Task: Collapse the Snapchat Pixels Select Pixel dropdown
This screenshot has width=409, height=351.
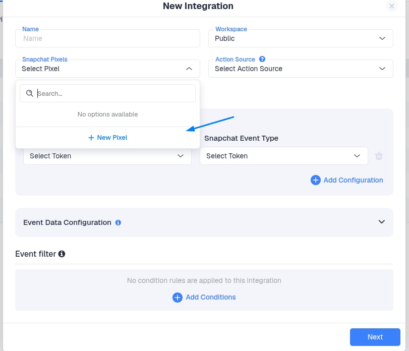Action: 107,69
